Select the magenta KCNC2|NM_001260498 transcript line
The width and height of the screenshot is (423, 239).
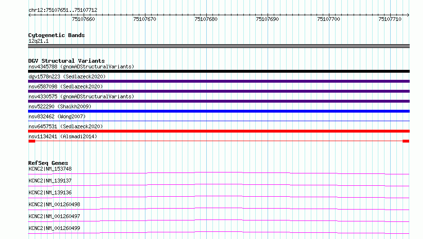click(x=219, y=209)
